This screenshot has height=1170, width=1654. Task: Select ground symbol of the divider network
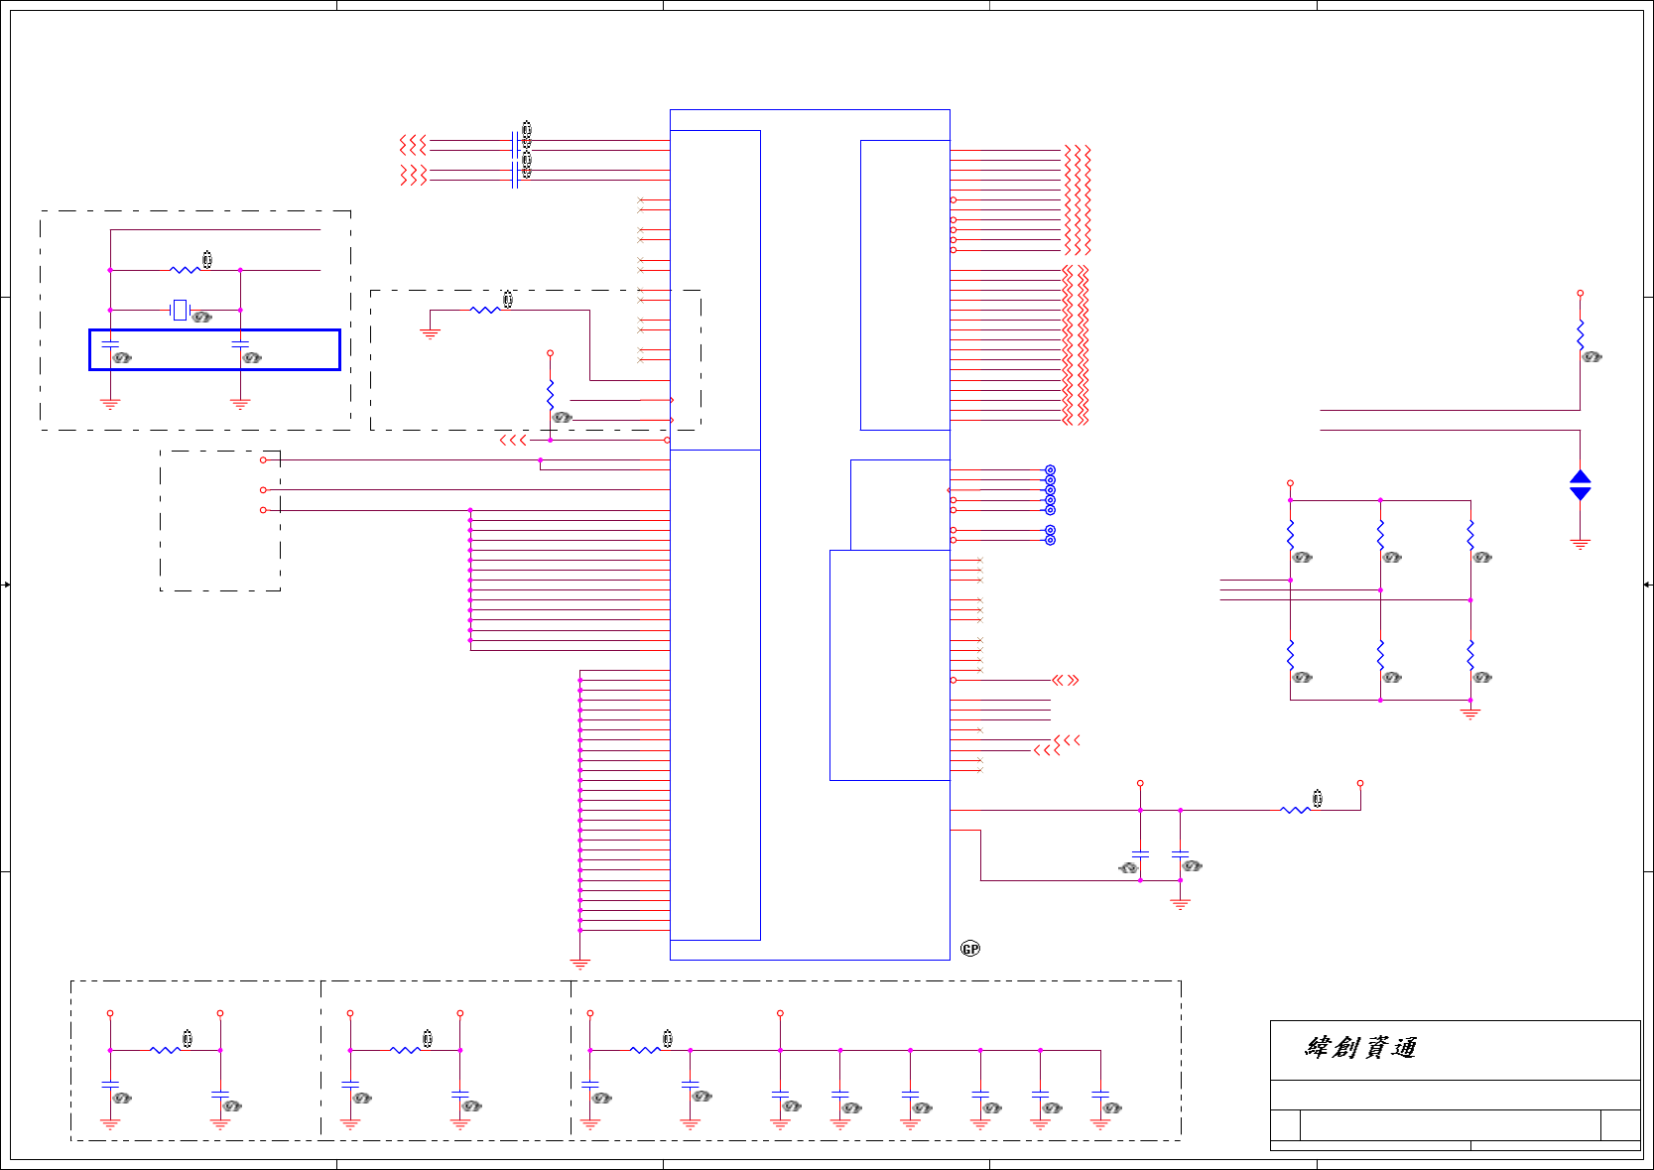click(x=1470, y=713)
